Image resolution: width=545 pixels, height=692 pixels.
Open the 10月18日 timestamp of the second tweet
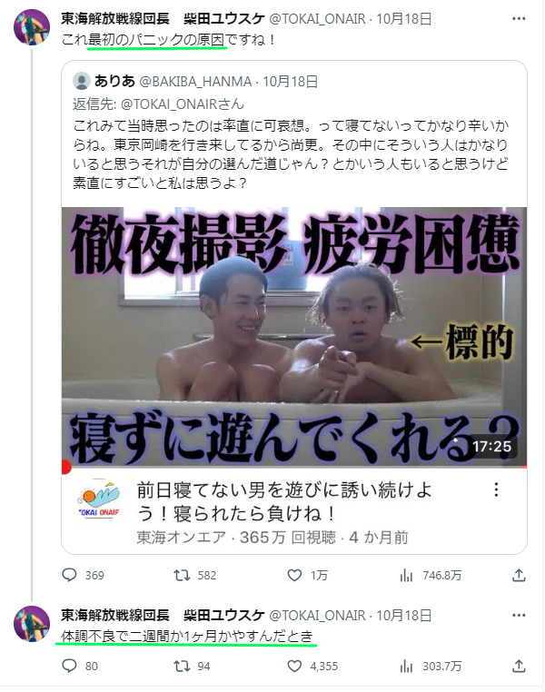[x=403, y=615]
